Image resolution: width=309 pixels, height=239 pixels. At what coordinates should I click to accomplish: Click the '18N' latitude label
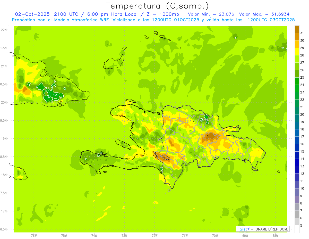[x=4, y=175]
